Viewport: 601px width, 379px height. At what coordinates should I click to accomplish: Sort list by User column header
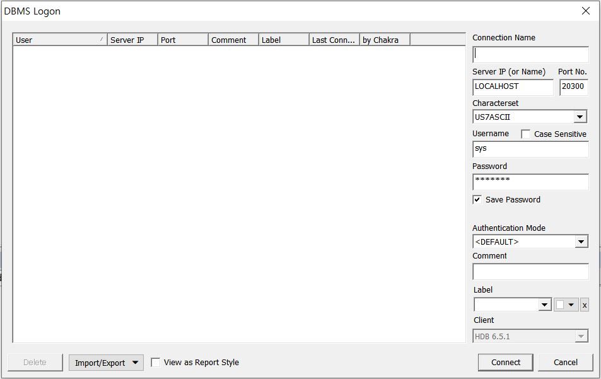click(x=60, y=40)
